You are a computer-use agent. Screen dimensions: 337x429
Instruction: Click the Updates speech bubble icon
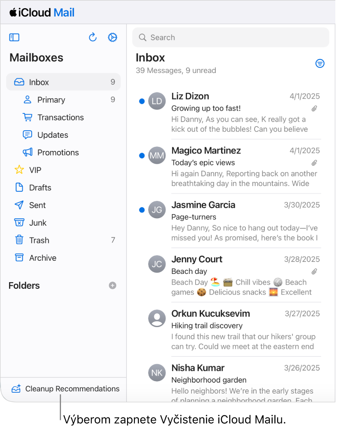point(27,135)
